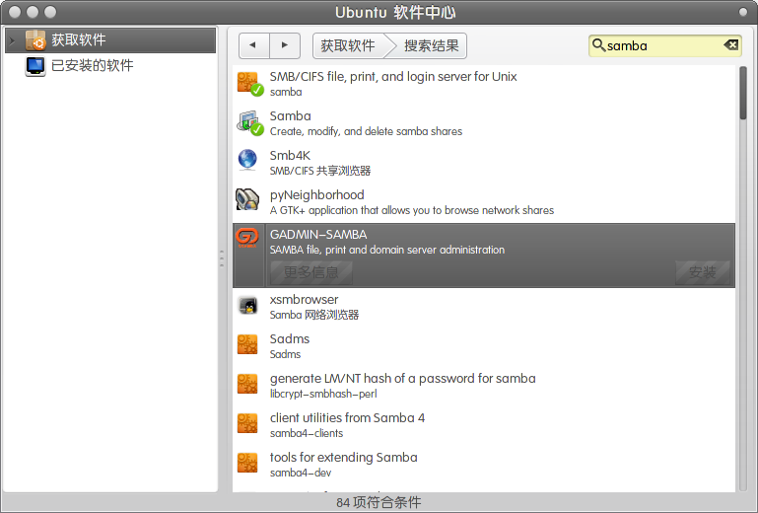This screenshot has height=513, width=758.
Task: Click the pyNeighborhood icon
Action: click(x=247, y=199)
